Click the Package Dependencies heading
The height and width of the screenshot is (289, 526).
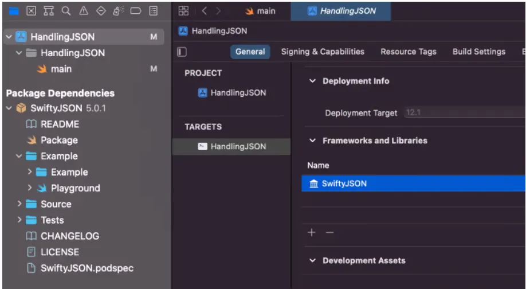coord(60,93)
